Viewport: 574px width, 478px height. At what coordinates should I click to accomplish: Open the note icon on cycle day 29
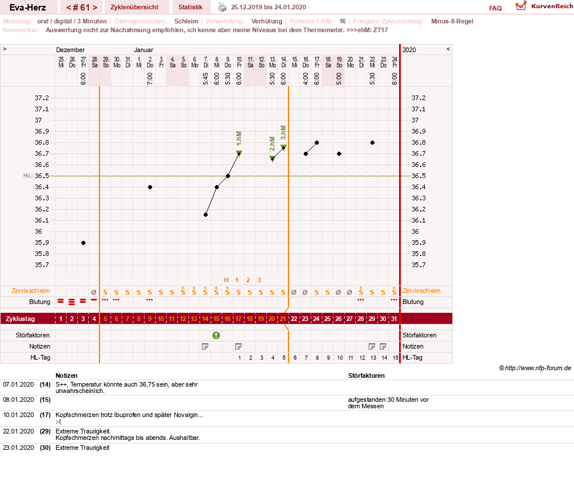[372, 346]
